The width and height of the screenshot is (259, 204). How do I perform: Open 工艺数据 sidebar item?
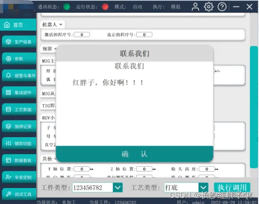(x=19, y=110)
